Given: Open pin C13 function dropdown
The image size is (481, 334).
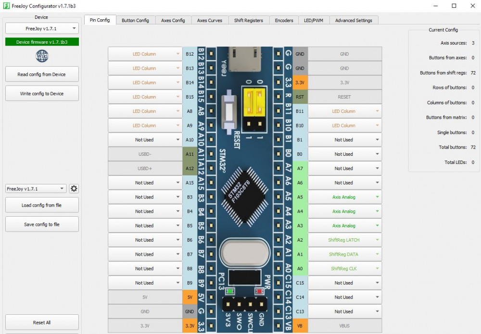Looking at the screenshot, I should (x=345, y=311).
